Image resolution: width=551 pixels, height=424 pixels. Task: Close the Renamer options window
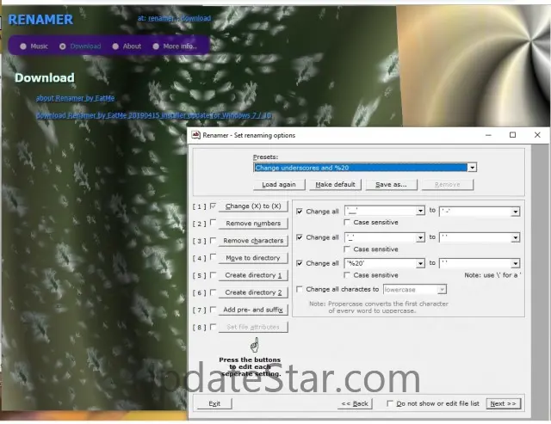point(537,135)
